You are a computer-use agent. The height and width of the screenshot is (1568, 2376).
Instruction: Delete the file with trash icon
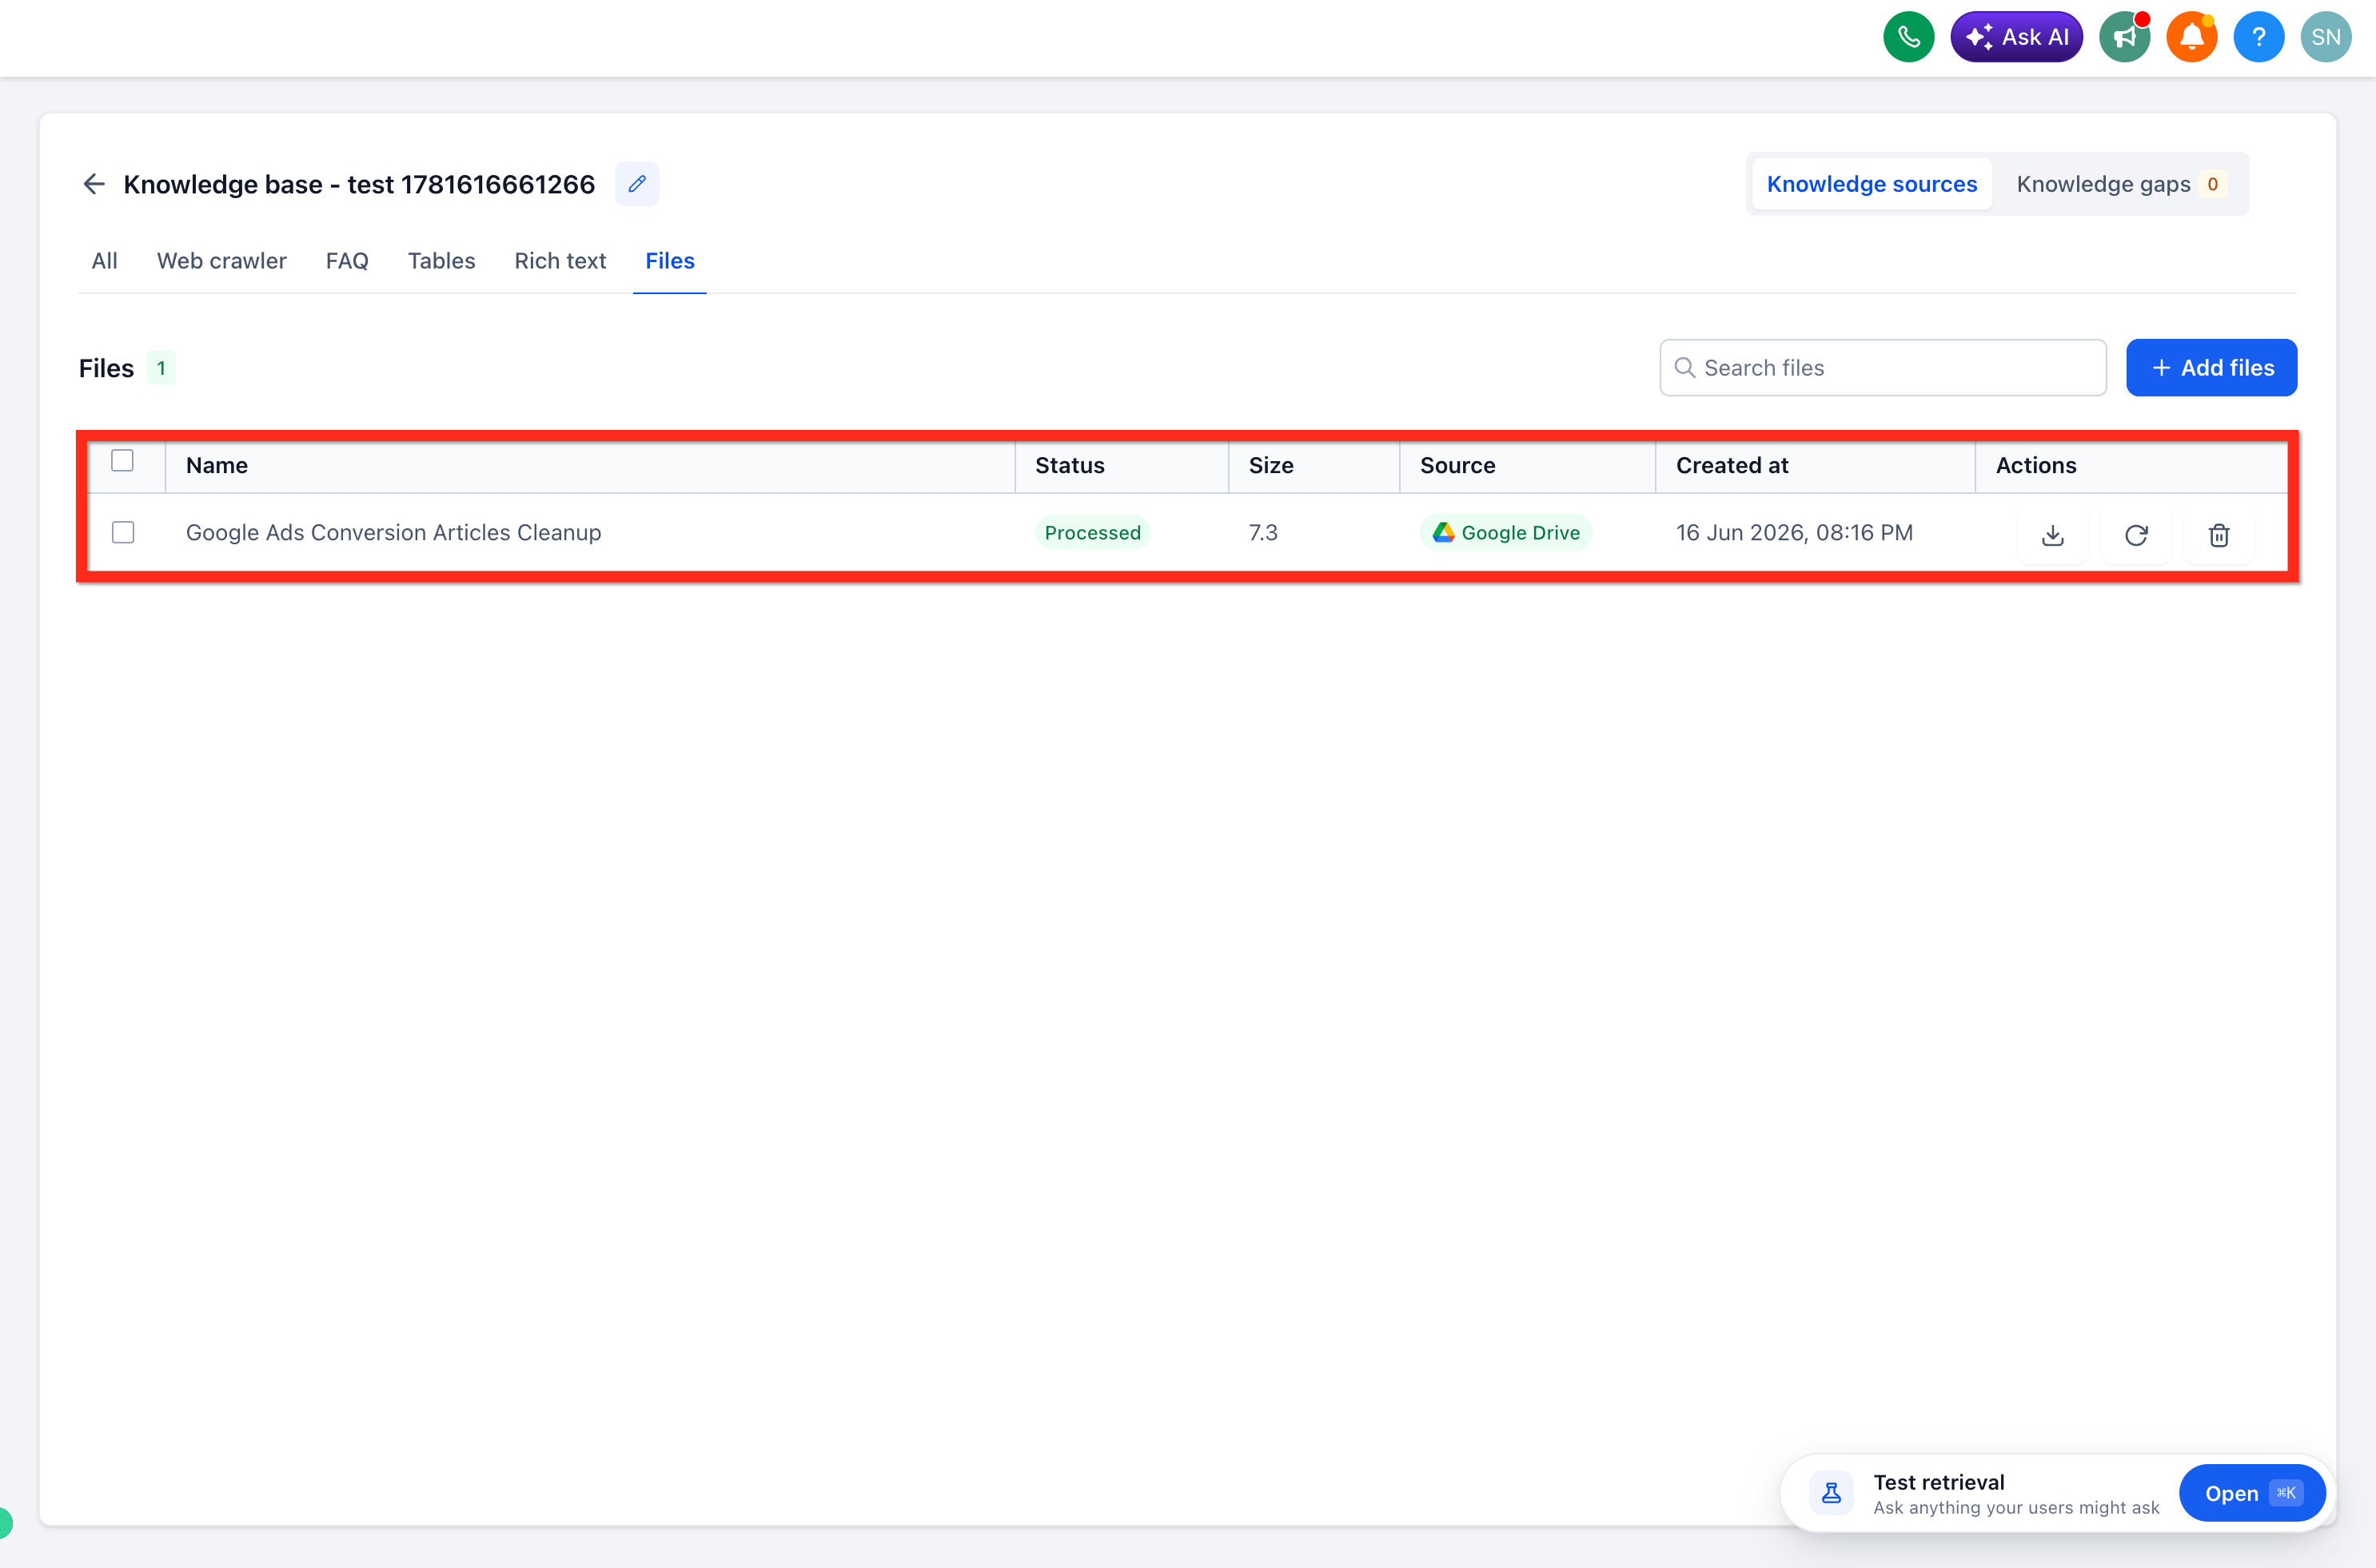(x=2219, y=535)
